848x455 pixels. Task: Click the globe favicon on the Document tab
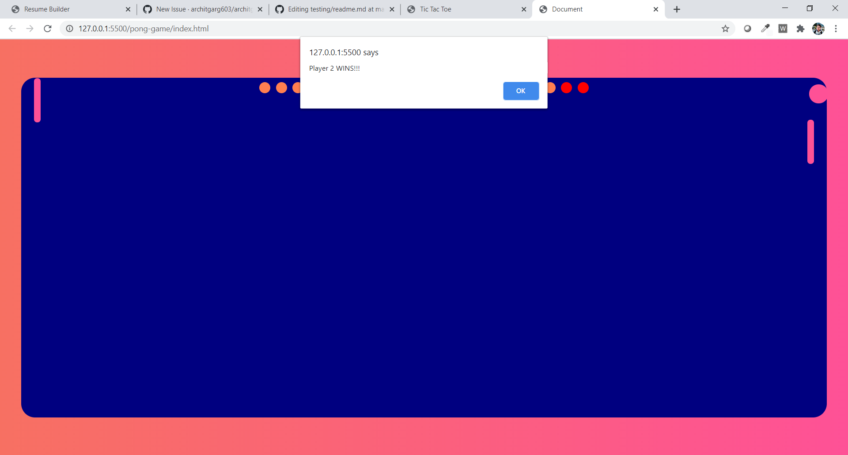pos(543,9)
